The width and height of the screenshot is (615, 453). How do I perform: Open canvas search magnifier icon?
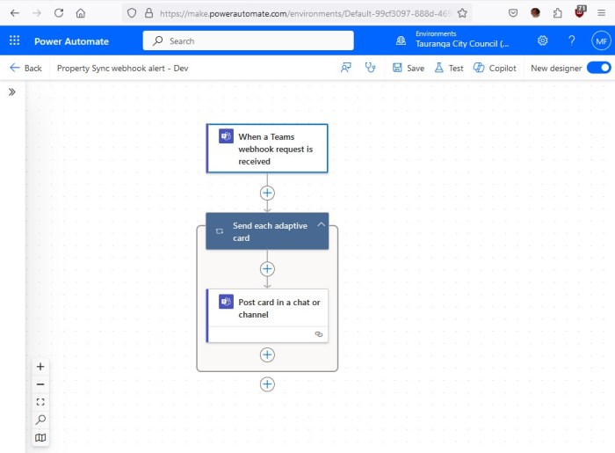[40, 420]
